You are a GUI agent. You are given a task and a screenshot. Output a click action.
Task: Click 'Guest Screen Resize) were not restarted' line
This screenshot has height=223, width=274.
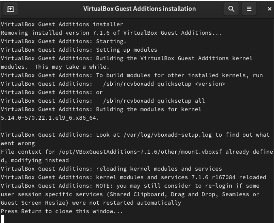coord(91,203)
